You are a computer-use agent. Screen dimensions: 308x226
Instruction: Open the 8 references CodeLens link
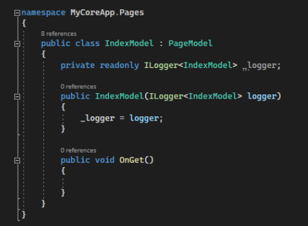click(59, 34)
